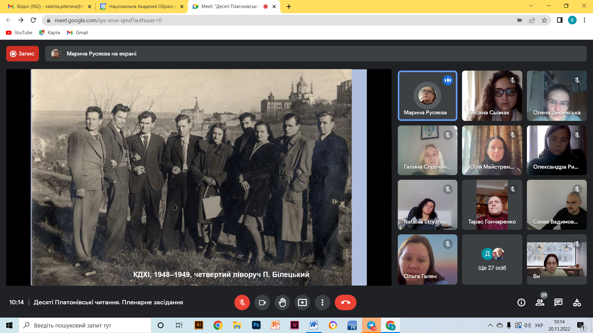The width and height of the screenshot is (593, 333).
Task: Toggle the camera button in Meet
Action: pyautogui.click(x=262, y=302)
